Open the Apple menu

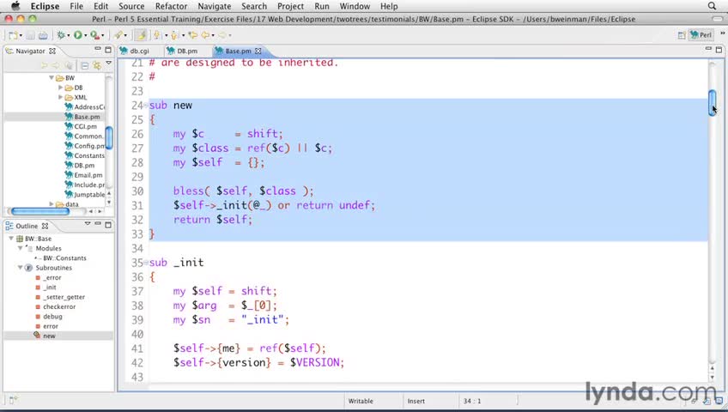coord(15,6)
